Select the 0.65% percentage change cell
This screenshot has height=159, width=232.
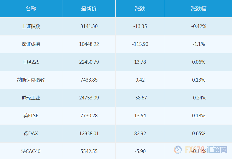198,133
